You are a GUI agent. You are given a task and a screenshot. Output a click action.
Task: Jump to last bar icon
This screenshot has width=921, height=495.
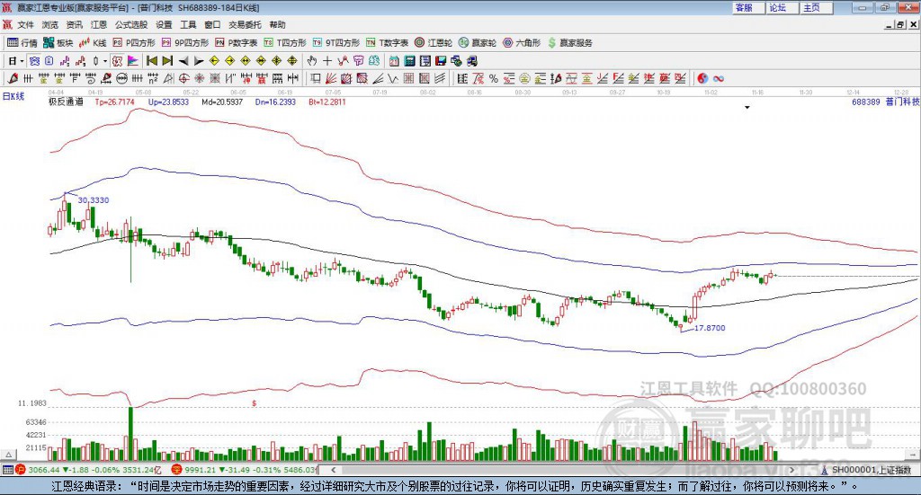tap(167, 61)
